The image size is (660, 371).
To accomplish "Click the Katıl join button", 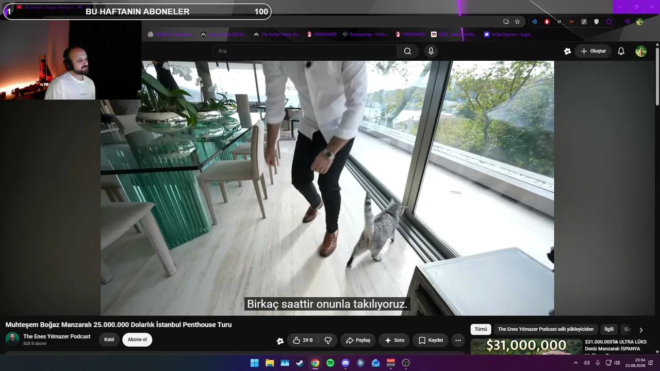I will click(109, 340).
